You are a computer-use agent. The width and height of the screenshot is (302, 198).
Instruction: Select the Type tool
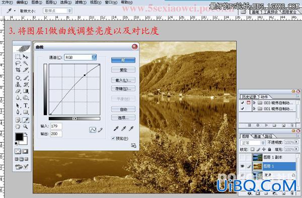(26, 106)
